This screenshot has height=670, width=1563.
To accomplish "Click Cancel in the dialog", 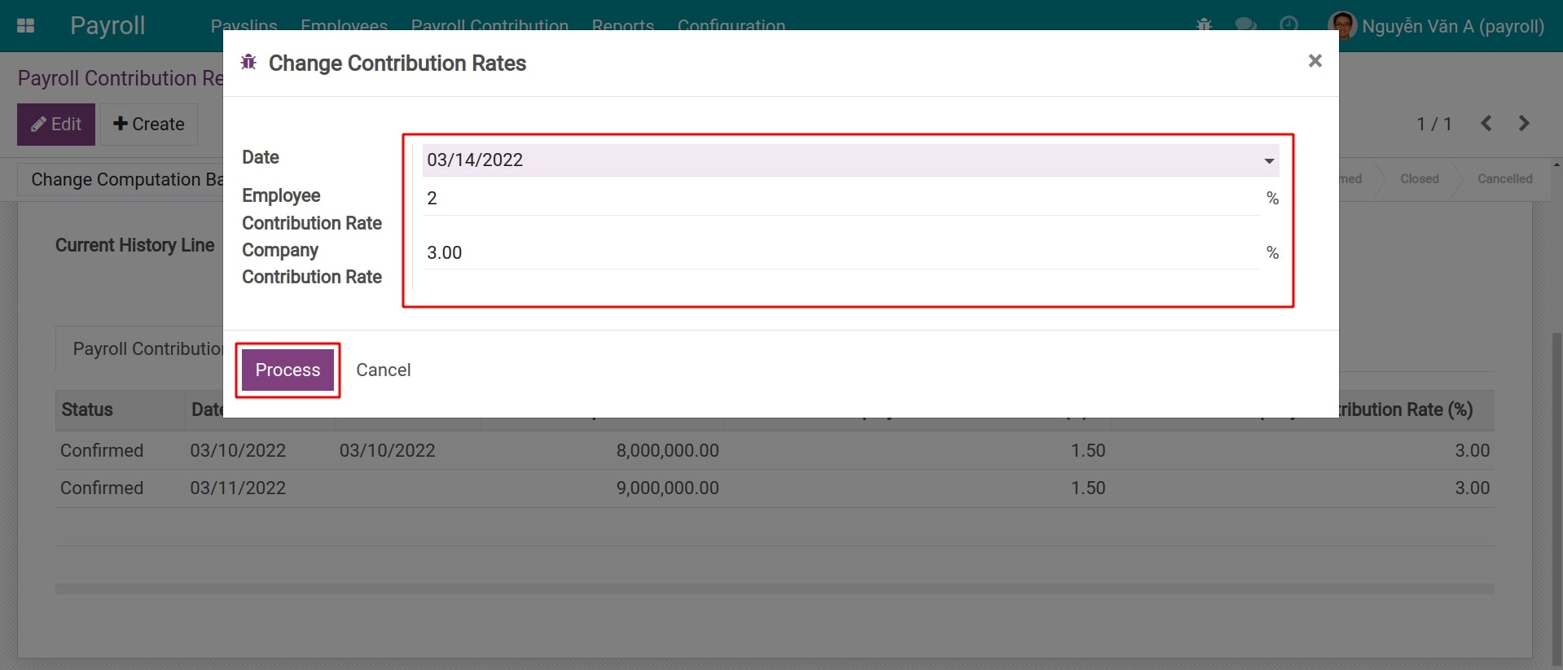I will [x=383, y=370].
